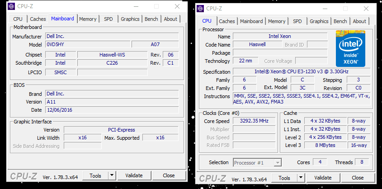The width and height of the screenshot is (382, 189).
Task: Switch to the Memory tab in the left window
Action: coord(88,19)
